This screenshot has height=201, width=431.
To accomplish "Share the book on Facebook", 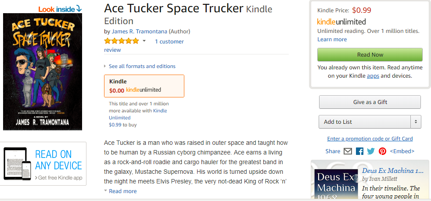I will pyautogui.click(x=359, y=151).
